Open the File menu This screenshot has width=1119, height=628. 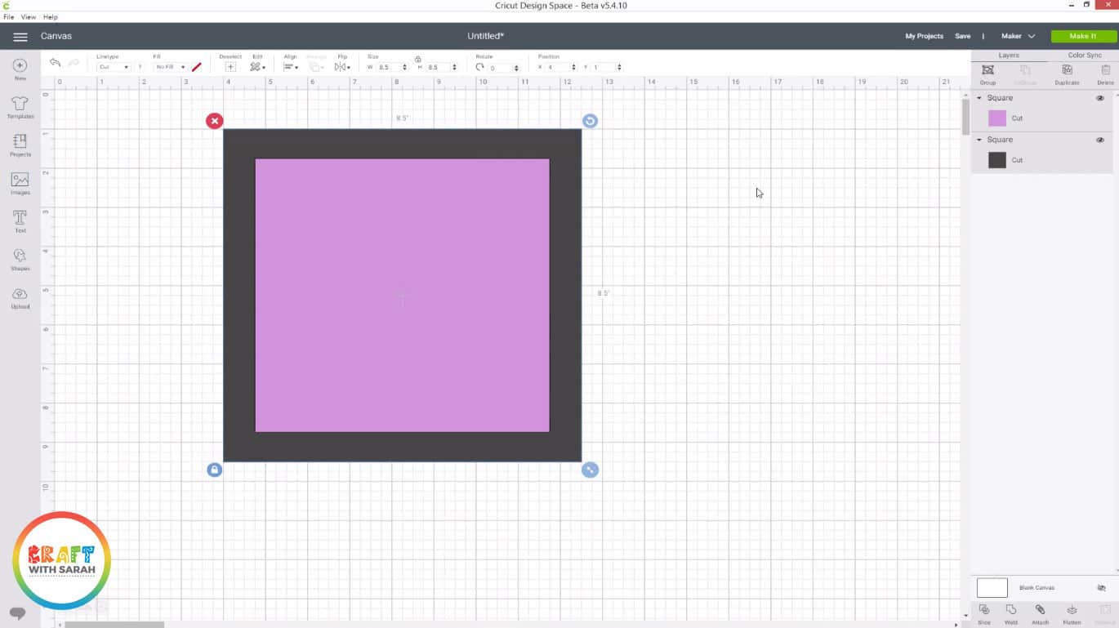pyautogui.click(x=9, y=17)
